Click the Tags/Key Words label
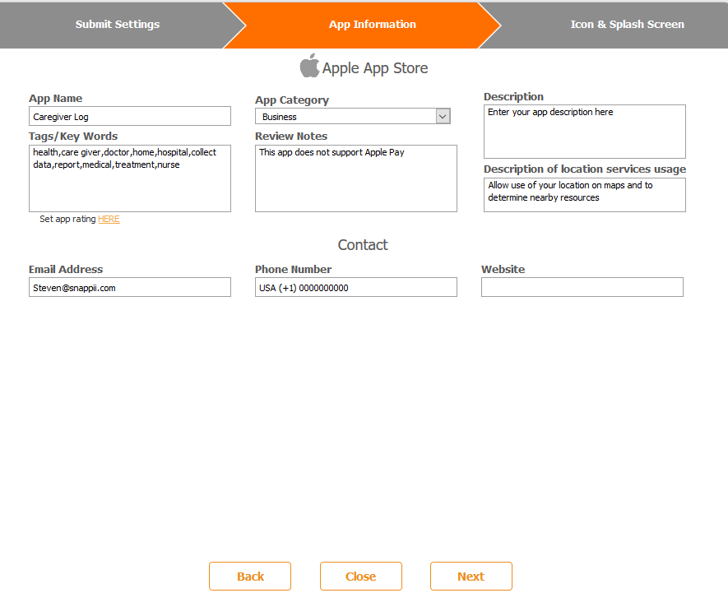Viewport: 728px width, 593px height. pos(73,137)
